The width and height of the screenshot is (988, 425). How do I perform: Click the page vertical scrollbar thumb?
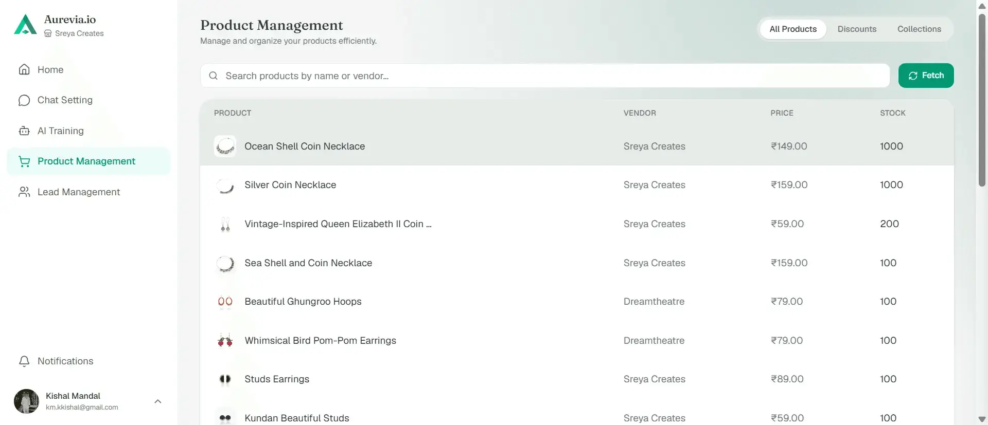coord(982,100)
